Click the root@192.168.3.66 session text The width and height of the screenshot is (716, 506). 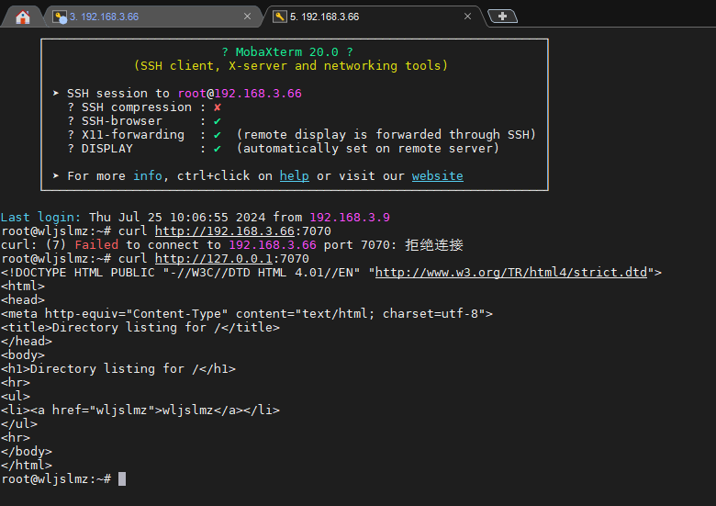[240, 93]
